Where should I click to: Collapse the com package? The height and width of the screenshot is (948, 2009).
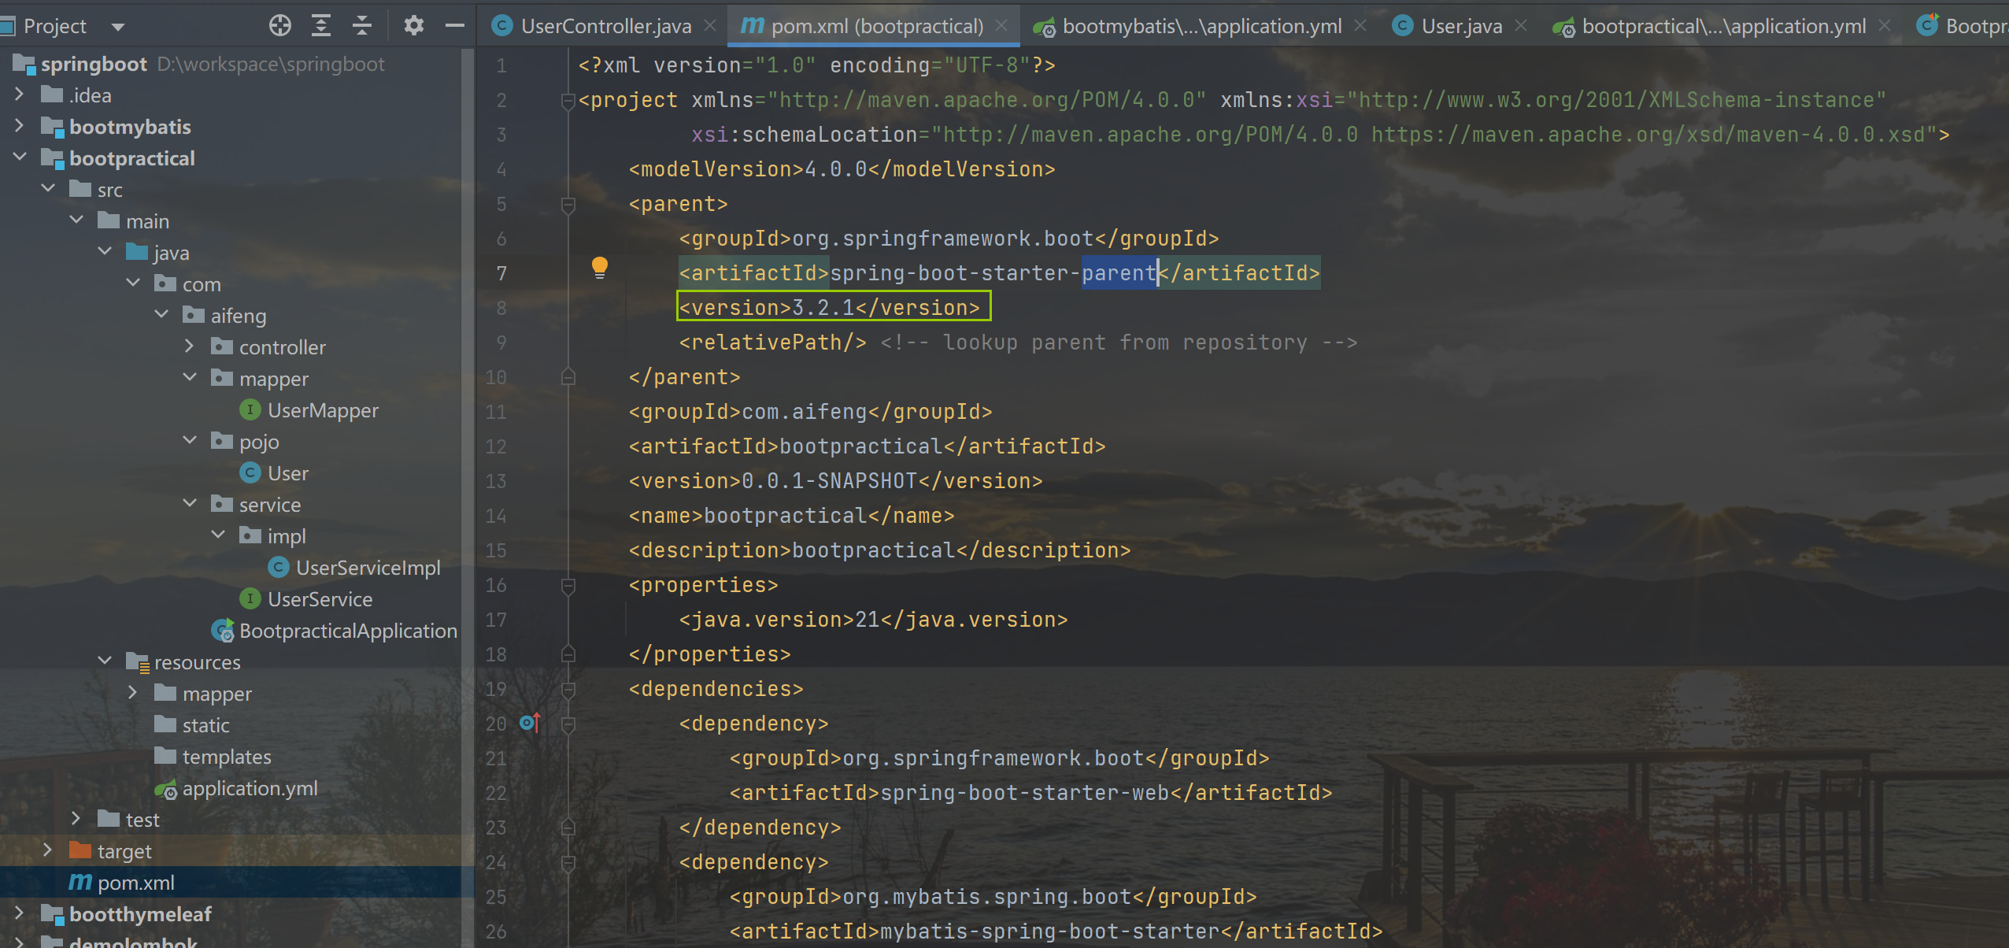click(x=133, y=283)
